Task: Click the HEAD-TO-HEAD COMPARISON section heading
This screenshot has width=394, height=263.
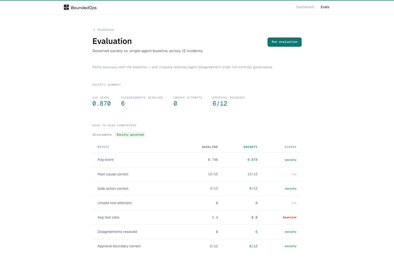Action: coord(114,125)
